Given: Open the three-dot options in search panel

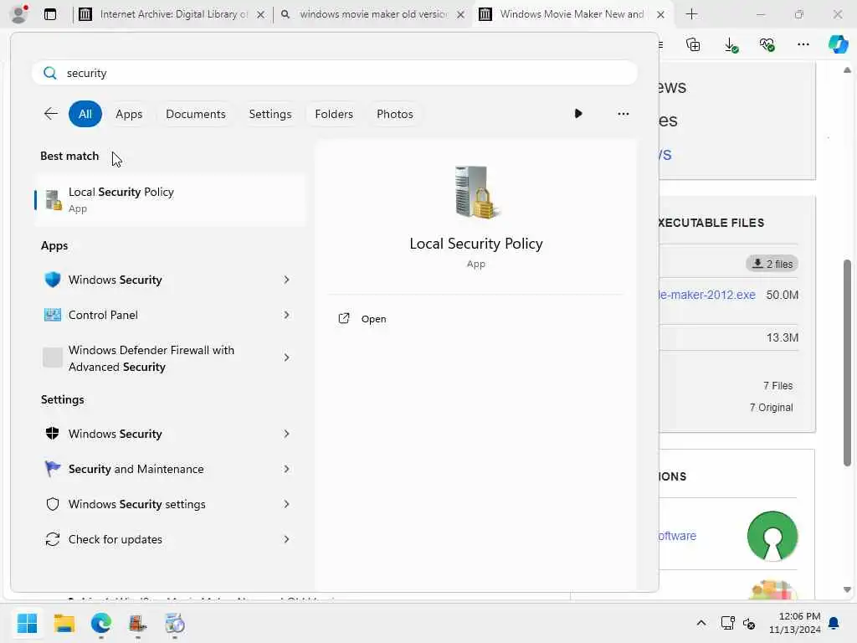Looking at the screenshot, I should coord(623,114).
